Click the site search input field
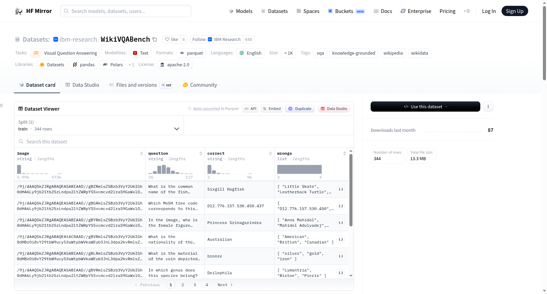The width and height of the screenshot is (547, 294). 126,11
